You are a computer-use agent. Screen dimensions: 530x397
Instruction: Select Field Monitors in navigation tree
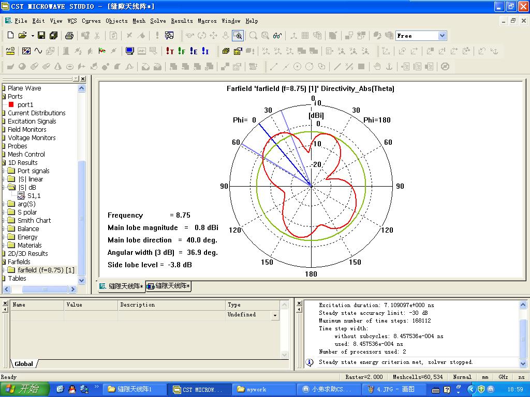(x=27, y=130)
